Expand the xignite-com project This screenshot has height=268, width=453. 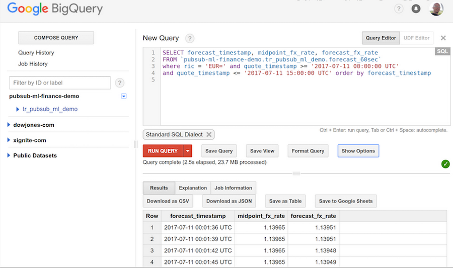(9, 140)
